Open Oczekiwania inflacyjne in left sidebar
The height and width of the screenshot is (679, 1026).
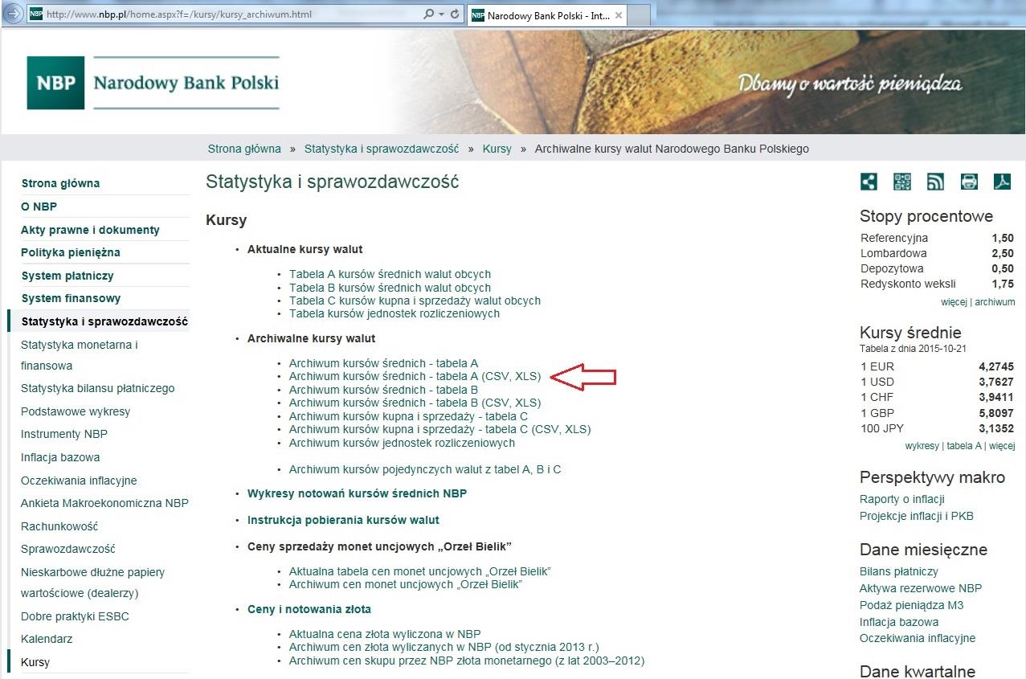[x=79, y=481]
